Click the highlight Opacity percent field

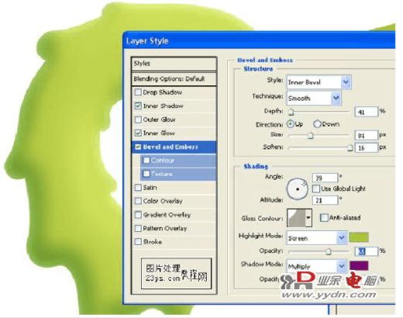coord(367,251)
